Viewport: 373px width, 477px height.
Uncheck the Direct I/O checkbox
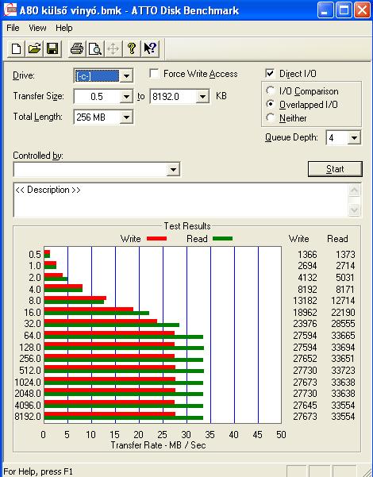coord(270,73)
